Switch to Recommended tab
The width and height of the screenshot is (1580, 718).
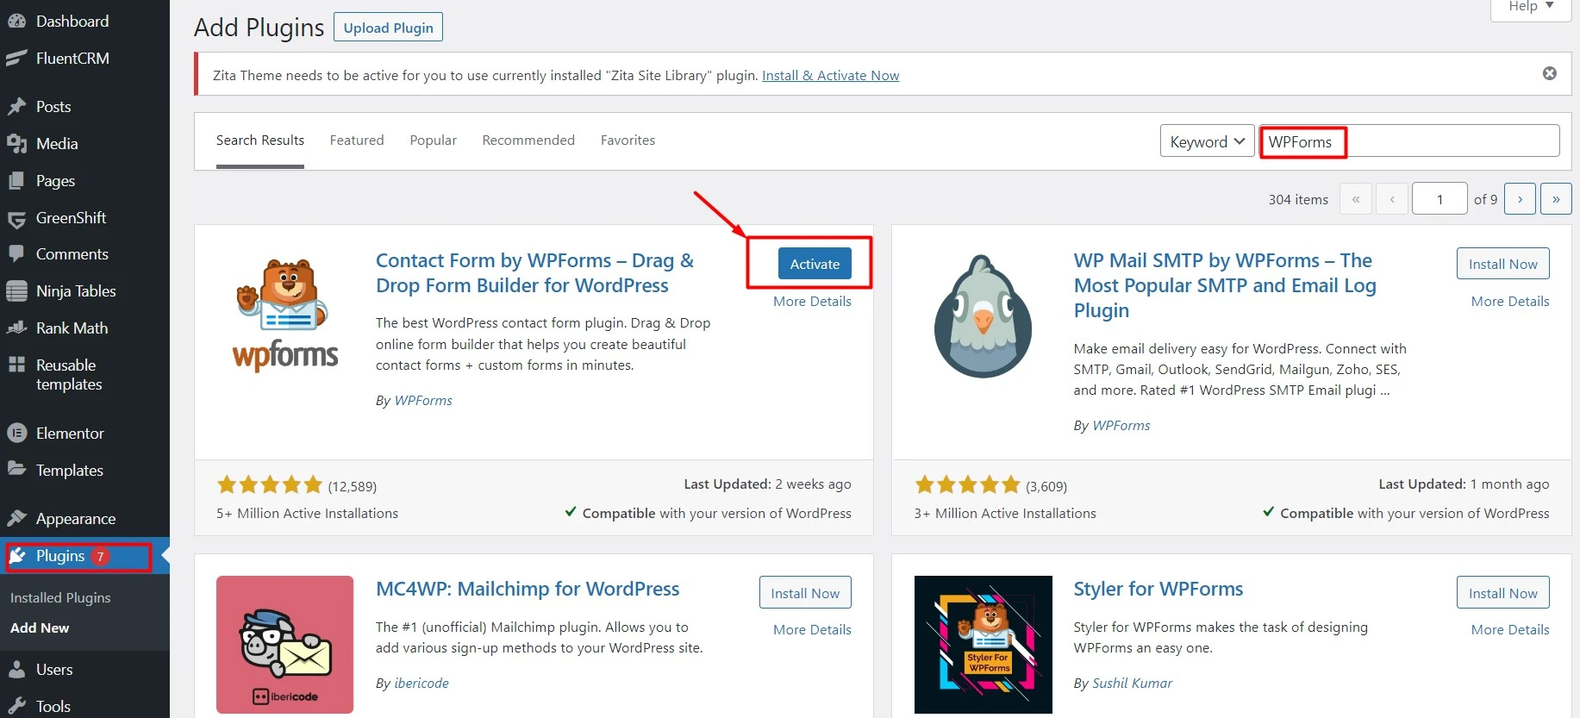click(528, 140)
